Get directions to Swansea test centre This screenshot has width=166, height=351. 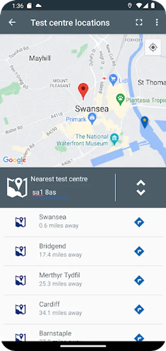(x=139, y=222)
